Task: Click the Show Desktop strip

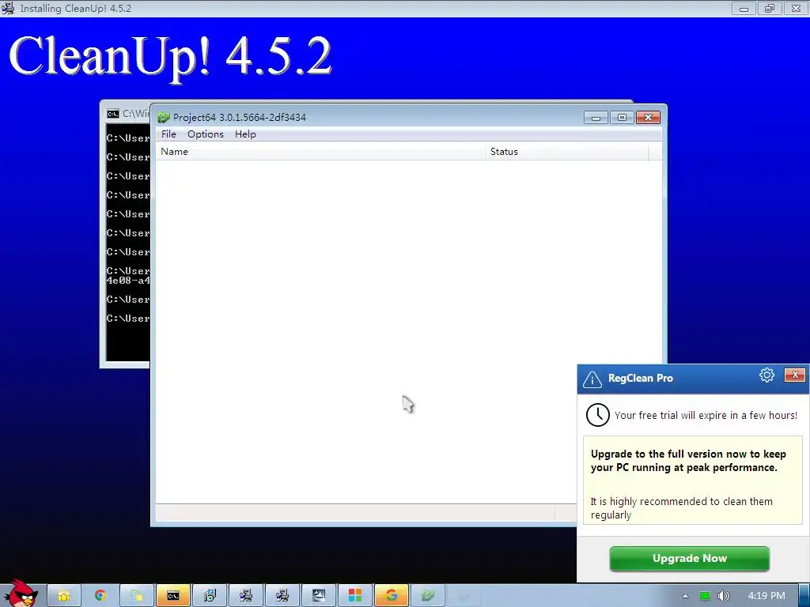Action: tap(804, 596)
